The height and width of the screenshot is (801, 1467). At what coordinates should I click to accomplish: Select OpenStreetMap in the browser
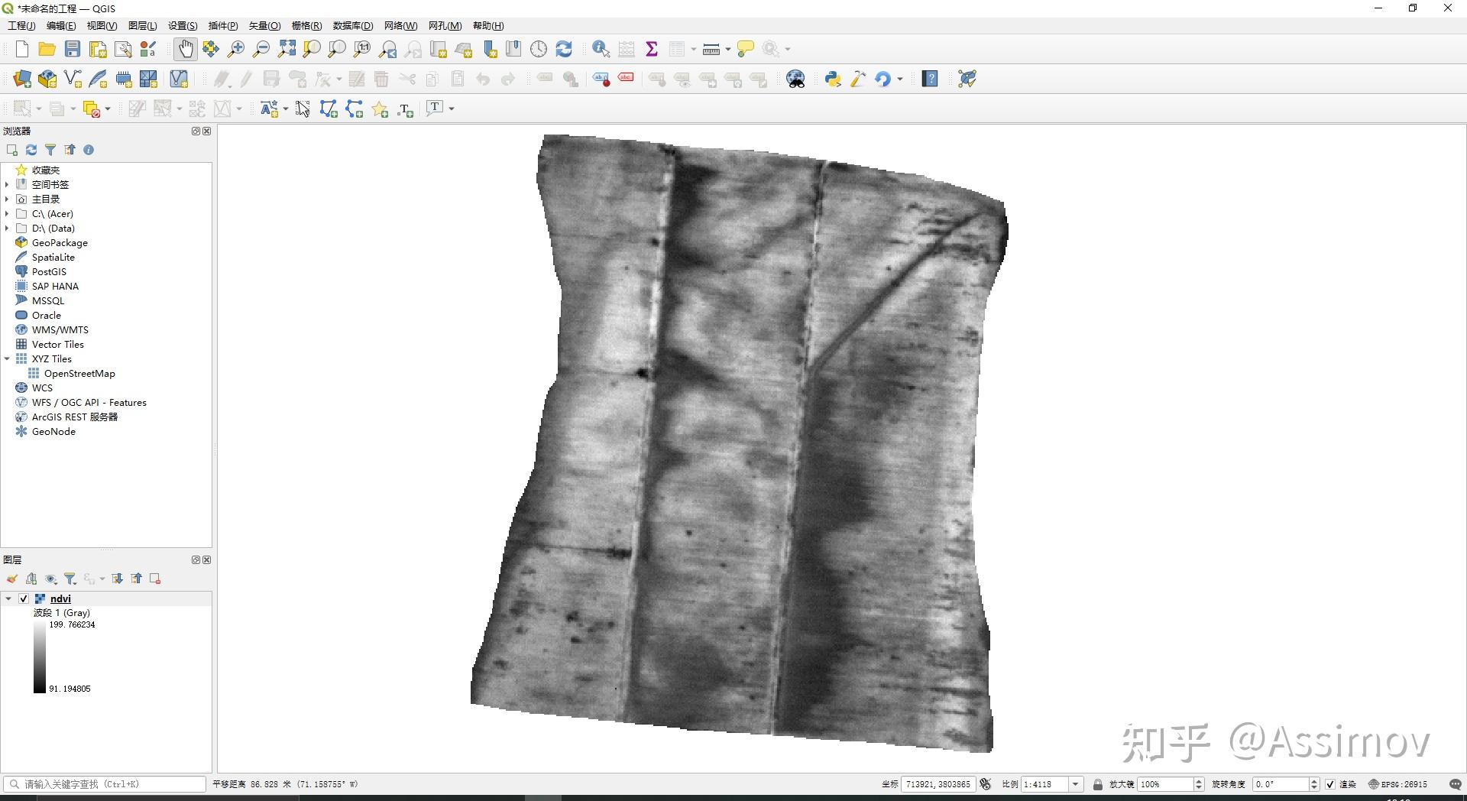[79, 374]
